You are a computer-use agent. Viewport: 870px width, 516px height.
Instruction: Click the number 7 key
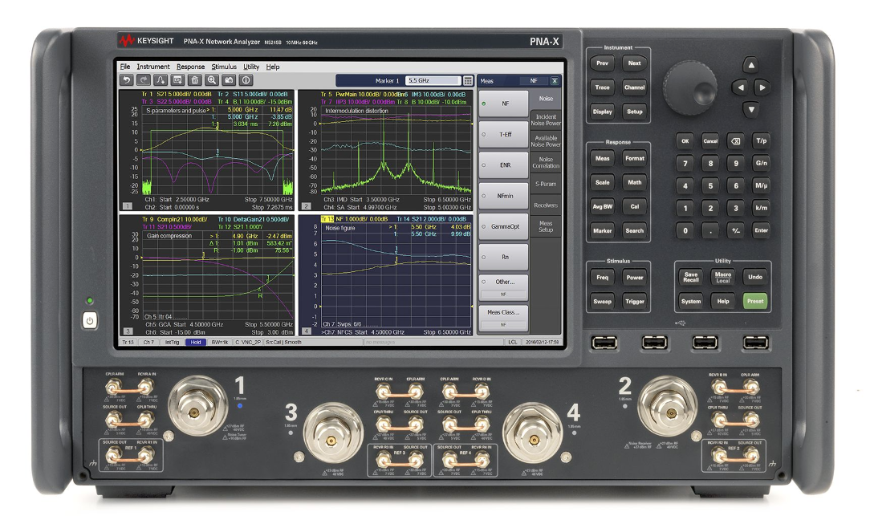[685, 163]
